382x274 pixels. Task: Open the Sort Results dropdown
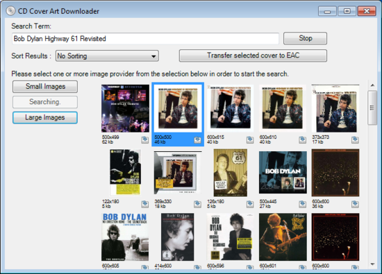tap(107, 56)
